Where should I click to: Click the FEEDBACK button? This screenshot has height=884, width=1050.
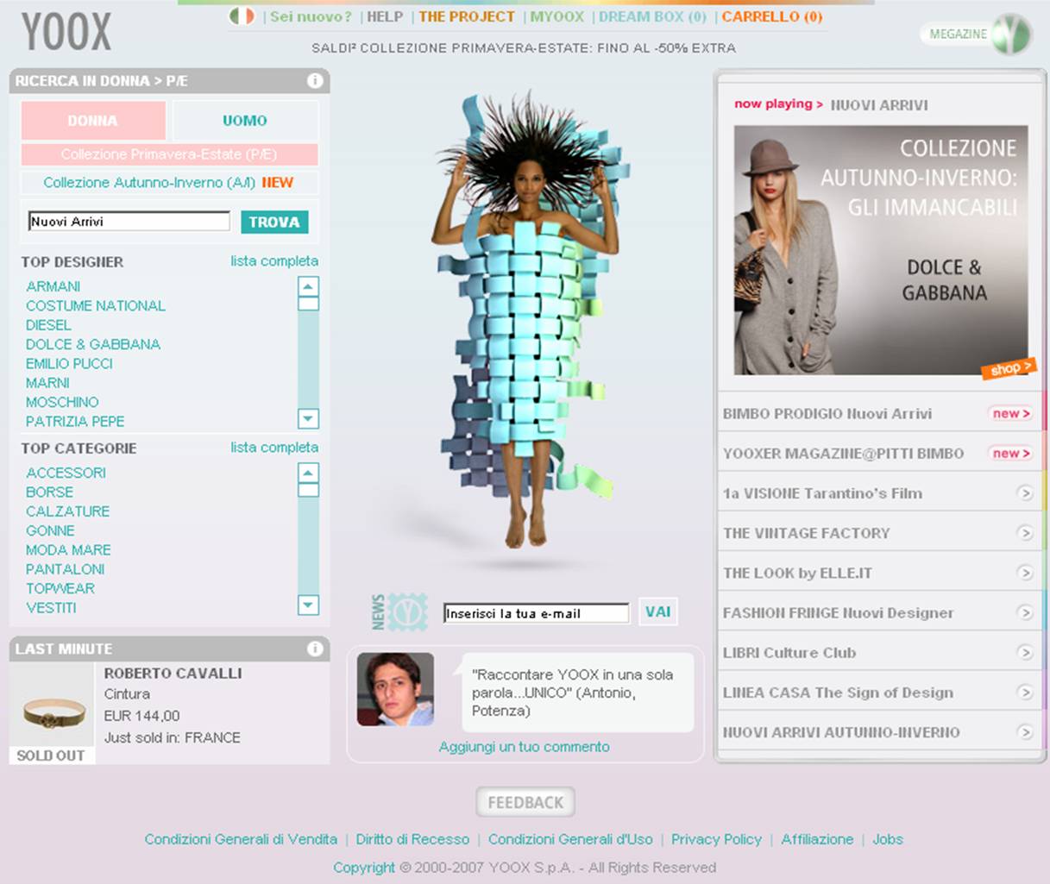click(x=525, y=802)
